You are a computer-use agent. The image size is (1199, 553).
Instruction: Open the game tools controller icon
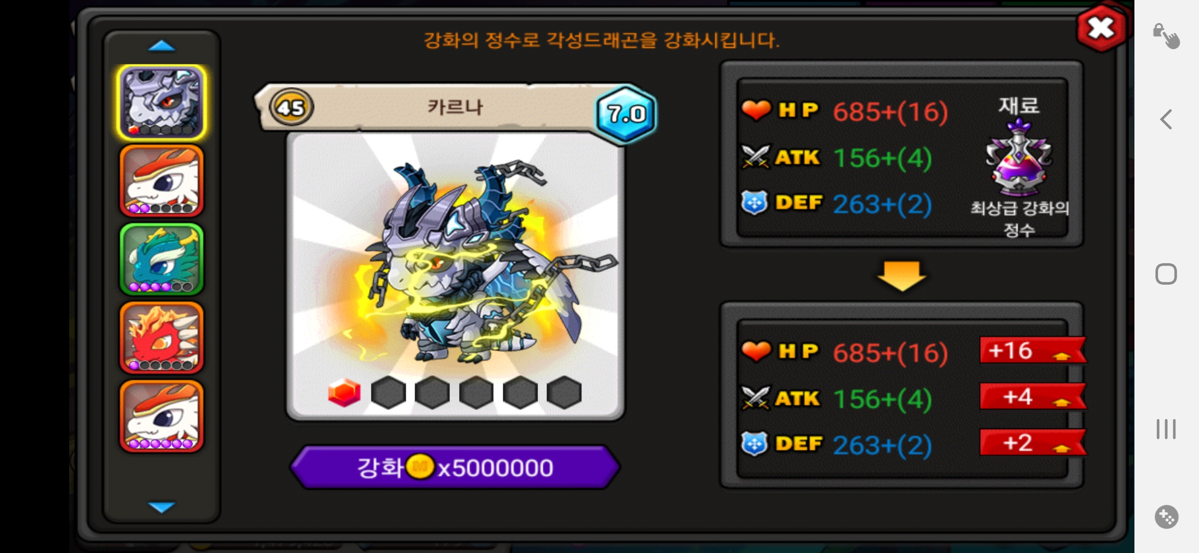1166,517
